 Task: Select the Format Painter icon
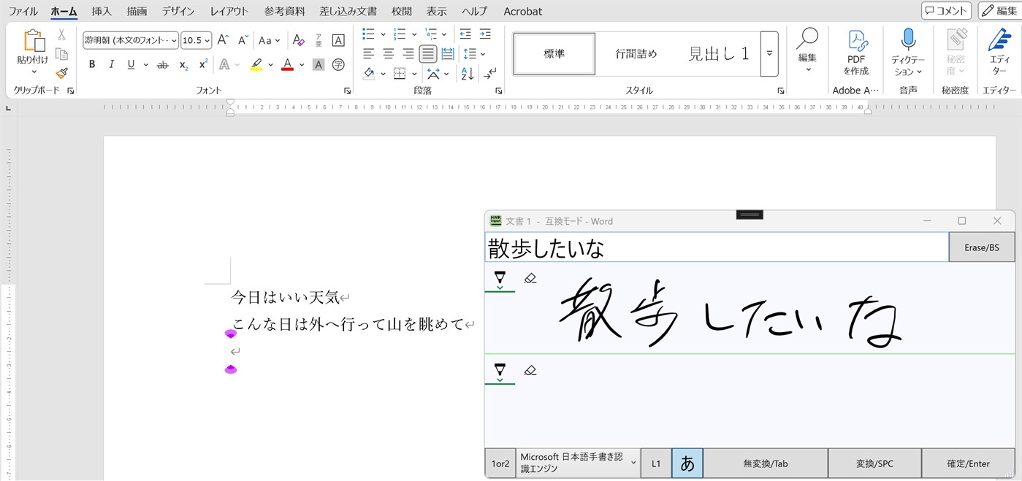click(x=62, y=74)
